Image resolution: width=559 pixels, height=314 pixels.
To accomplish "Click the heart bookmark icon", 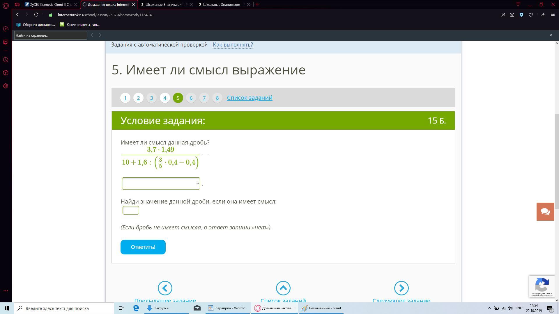I will click(x=531, y=15).
